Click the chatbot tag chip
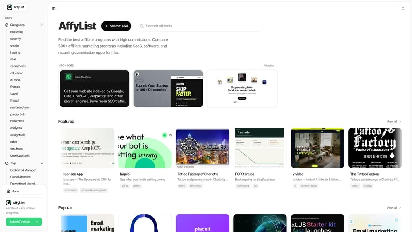 pos(137,186)
